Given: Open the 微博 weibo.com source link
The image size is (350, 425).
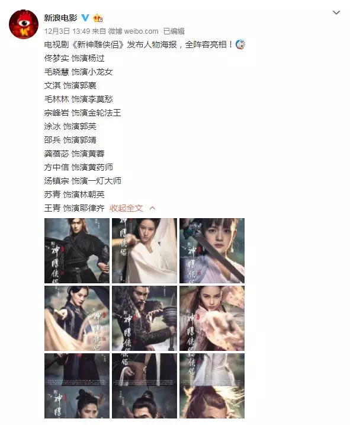Looking at the screenshot, I should click(133, 31).
